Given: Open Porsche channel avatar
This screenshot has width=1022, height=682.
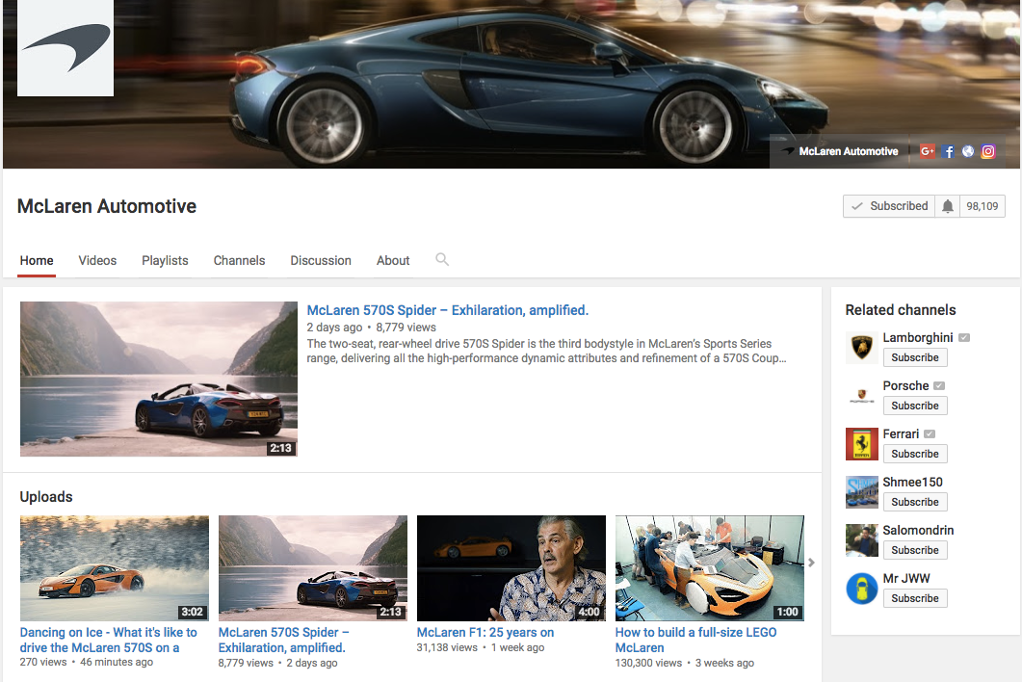Looking at the screenshot, I should pyautogui.click(x=862, y=396).
